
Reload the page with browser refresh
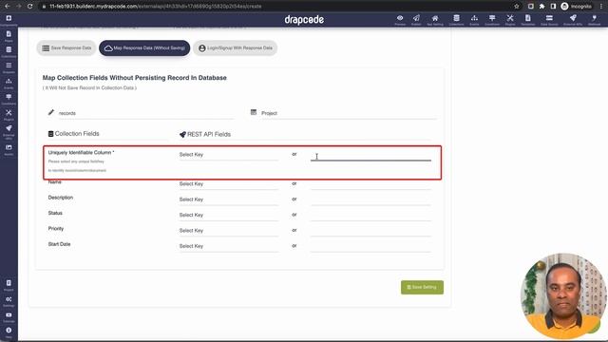[x=29, y=7]
